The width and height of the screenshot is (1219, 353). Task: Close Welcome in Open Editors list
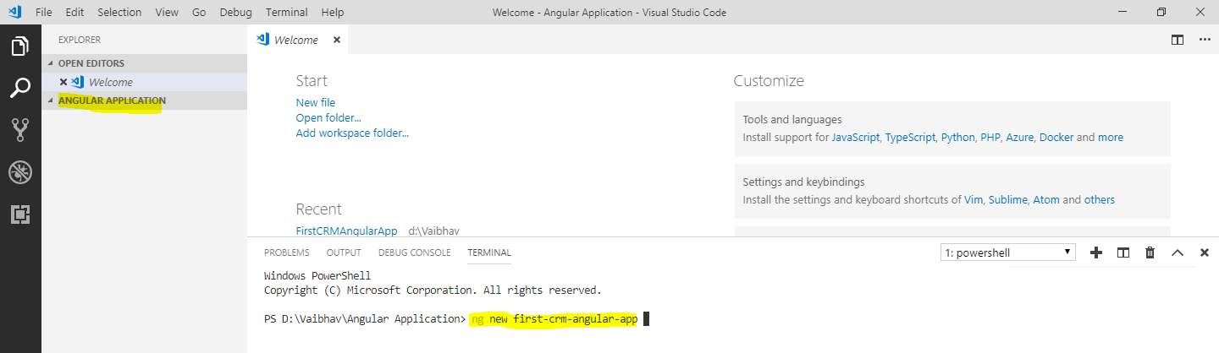pos(63,82)
